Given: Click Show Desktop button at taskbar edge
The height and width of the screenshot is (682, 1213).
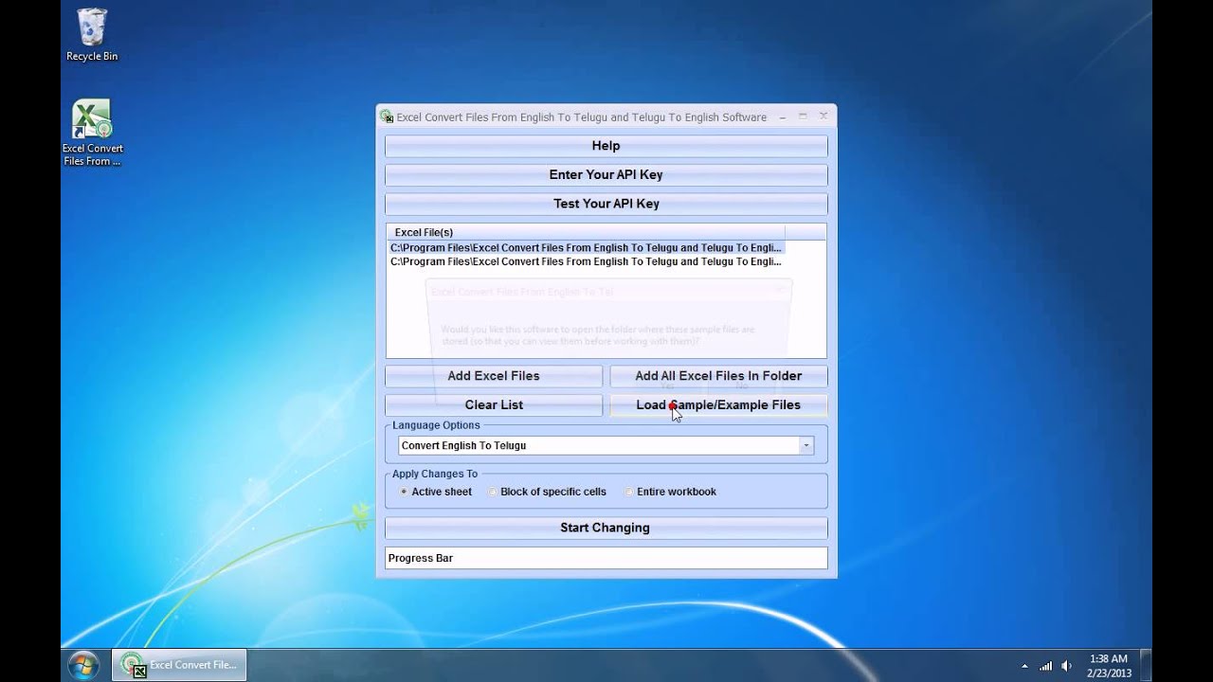Looking at the screenshot, I should (x=1147, y=665).
